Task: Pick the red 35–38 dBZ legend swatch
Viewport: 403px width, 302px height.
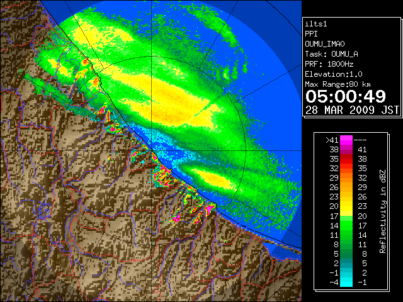Action: [x=346, y=159]
